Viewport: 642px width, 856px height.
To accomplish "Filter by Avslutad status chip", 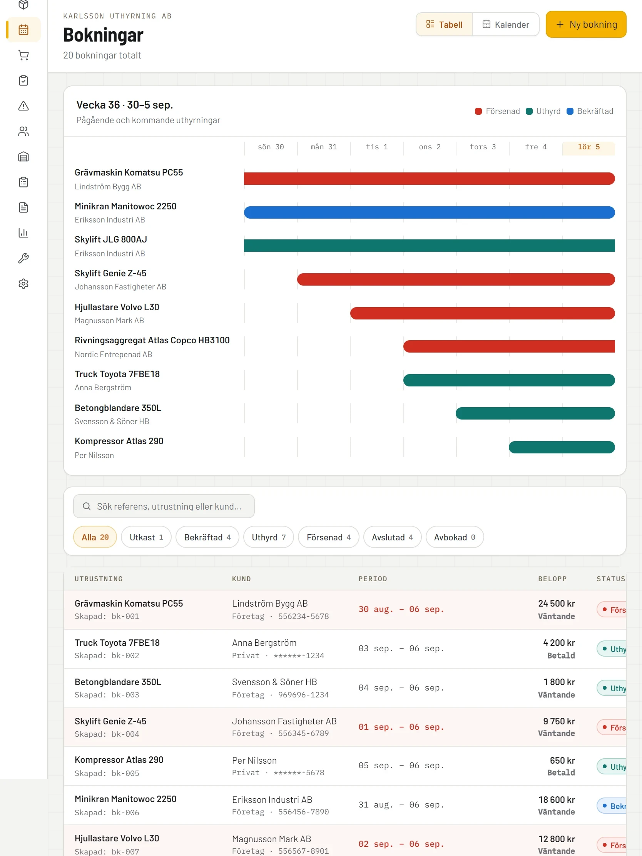I will point(393,537).
